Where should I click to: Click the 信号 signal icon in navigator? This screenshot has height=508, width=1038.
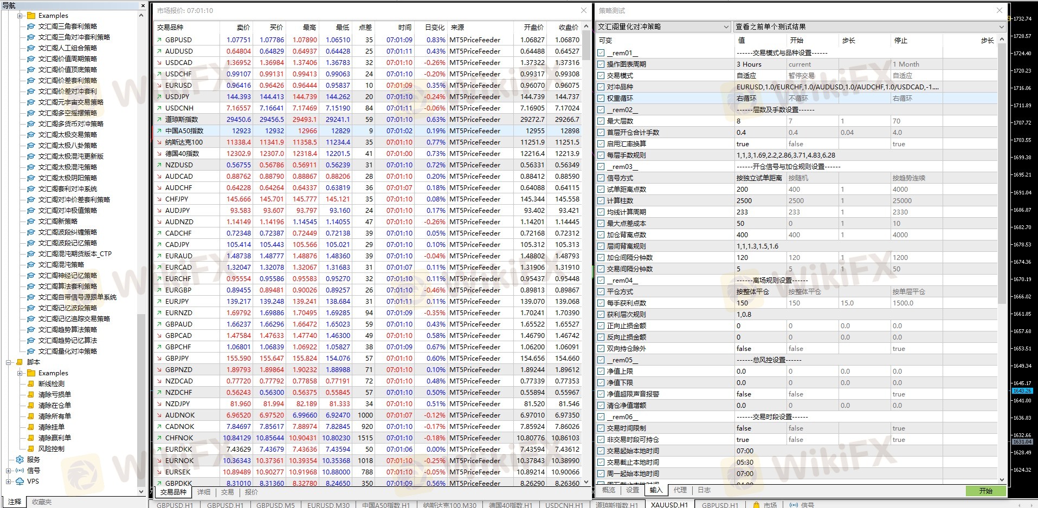pos(20,470)
